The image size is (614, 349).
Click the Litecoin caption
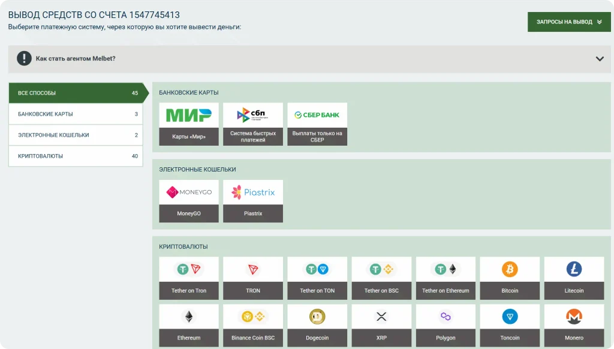(x=574, y=291)
